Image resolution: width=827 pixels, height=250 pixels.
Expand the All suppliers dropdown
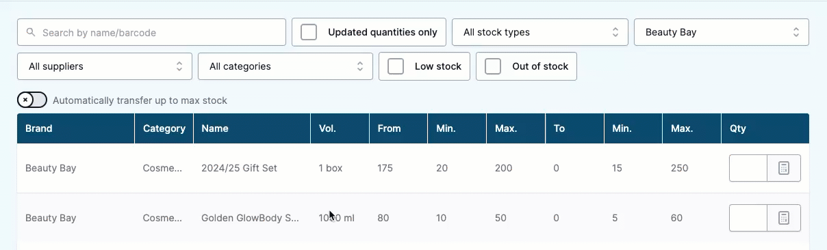pos(105,66)
